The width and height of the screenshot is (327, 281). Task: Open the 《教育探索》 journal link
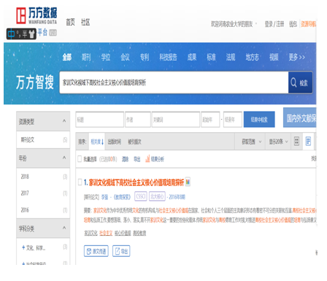coord(123,197)
